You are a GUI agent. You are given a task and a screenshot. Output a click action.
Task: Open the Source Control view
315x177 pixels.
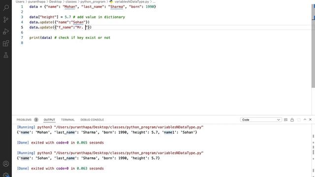(6, 20)
